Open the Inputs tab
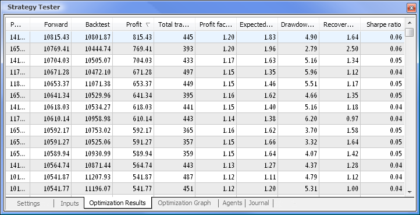The height and width of the screenshot is (215, 420). pos(70,203)
